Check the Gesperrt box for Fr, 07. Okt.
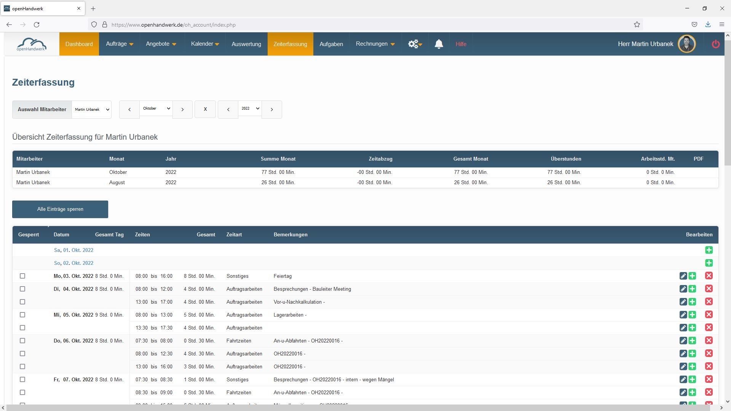This screenshot has width=731, height=411. [x=22, y=379]
